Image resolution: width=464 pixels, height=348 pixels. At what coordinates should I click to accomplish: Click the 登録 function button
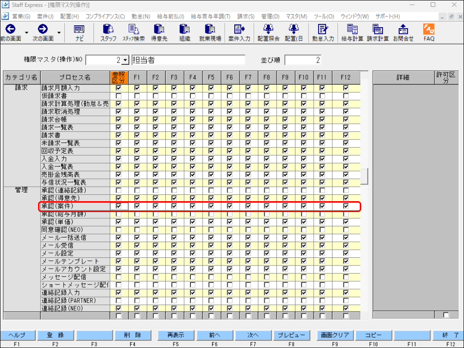point(55,335)
